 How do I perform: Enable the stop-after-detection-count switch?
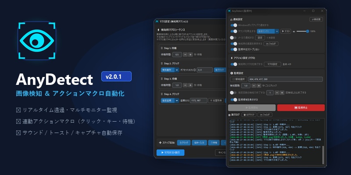pos(234,92)
